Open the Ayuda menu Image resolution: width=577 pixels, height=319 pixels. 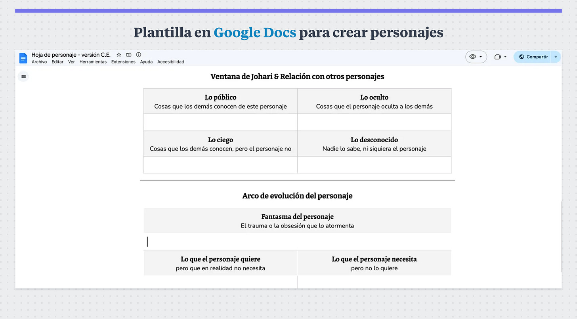click(x=146, y=62)
